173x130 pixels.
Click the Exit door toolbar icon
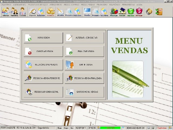click(159, 12)
